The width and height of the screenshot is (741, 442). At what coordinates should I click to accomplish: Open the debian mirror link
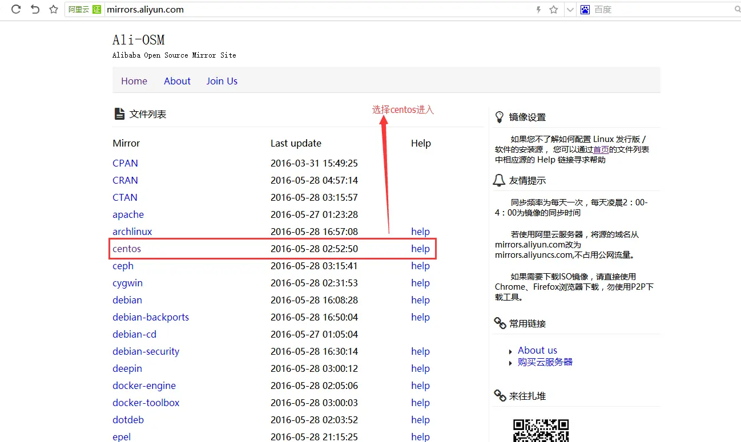[127, 300]
